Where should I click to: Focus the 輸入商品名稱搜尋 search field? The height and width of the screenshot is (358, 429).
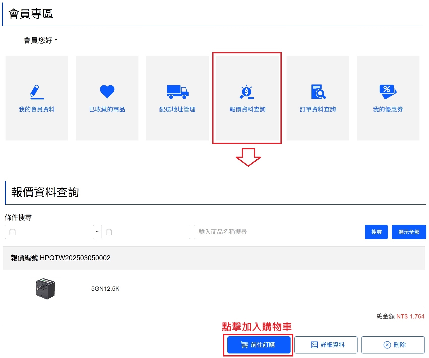279,232
